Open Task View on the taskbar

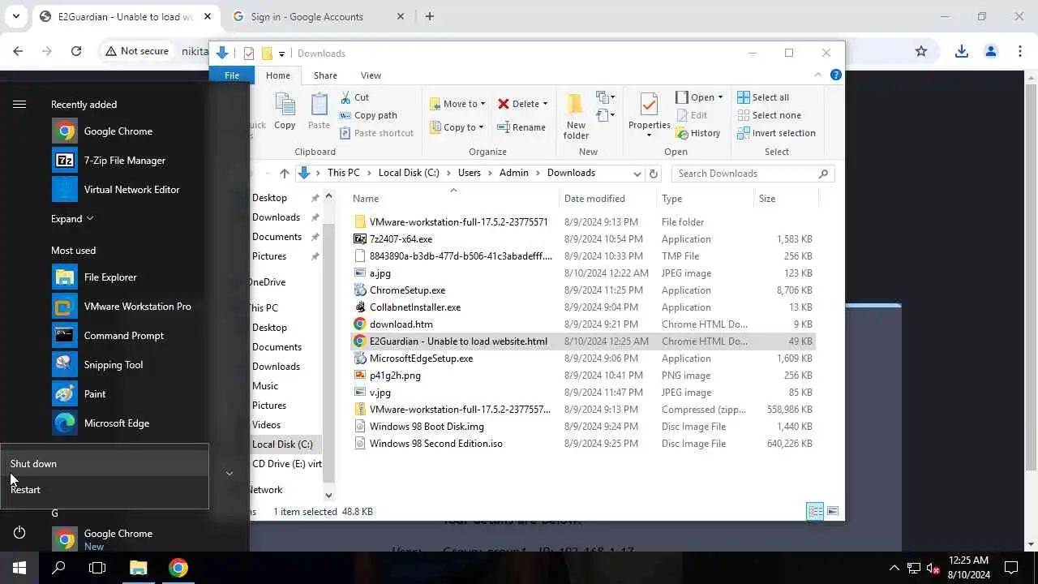point(97,568)
